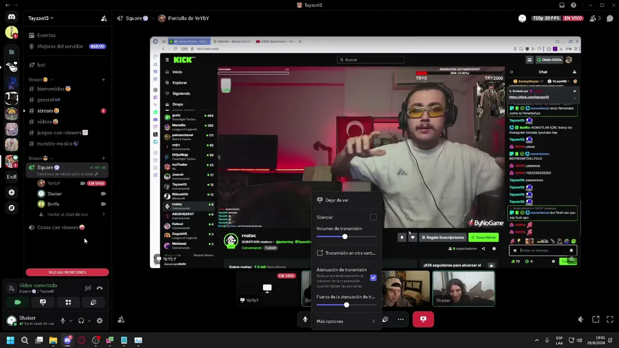Expand Más opciones submenu
The width and height of the screenshot is (619, 348).
[346, 321]
